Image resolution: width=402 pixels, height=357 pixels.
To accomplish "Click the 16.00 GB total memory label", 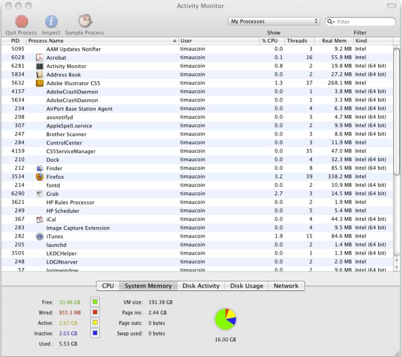I will [225, 339].
